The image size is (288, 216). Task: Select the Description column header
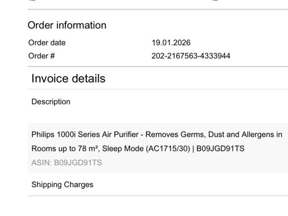click(x=51, y=102)
